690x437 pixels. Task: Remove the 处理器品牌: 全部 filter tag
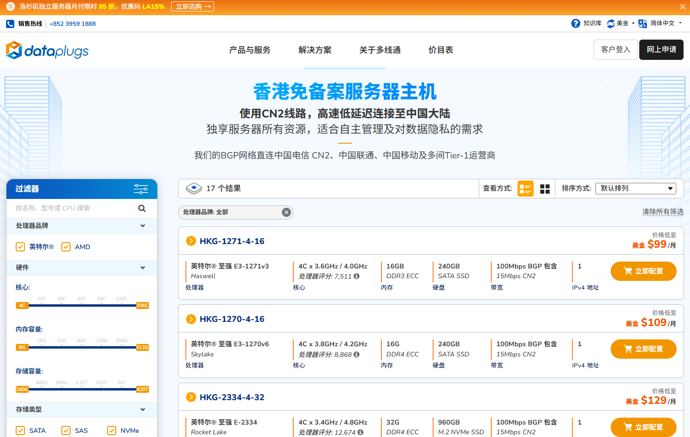[x=286, y=212]
